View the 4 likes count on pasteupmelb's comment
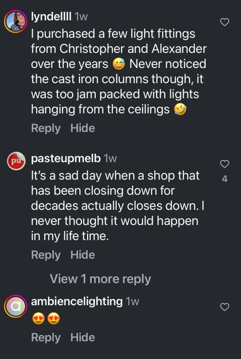This screenshot has height=359, width=241. coord(225,179)
